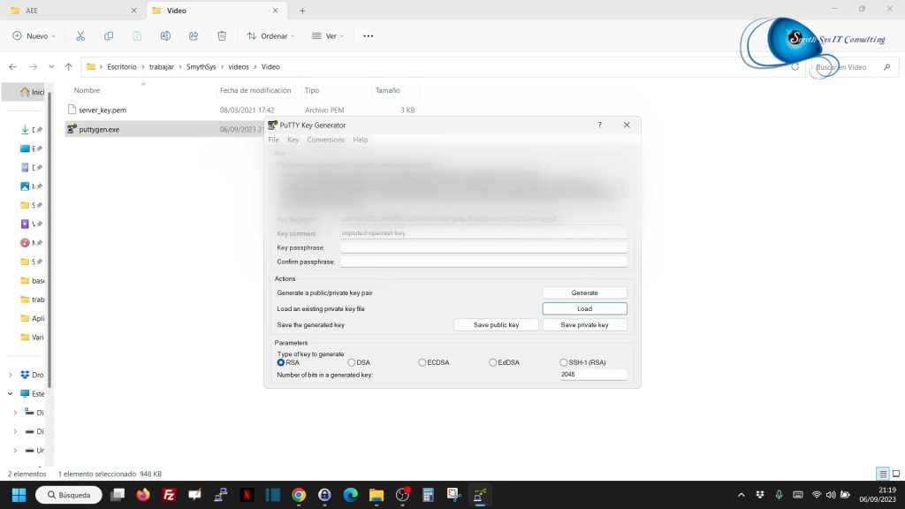The width and height of the screenshot is (905, 509).
Task: Click the Load button
Action: (585, 308)
